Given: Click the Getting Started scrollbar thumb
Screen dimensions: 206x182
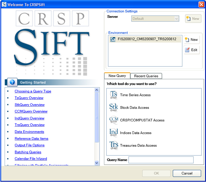Looking at the screenshot, I should [97, 117].
